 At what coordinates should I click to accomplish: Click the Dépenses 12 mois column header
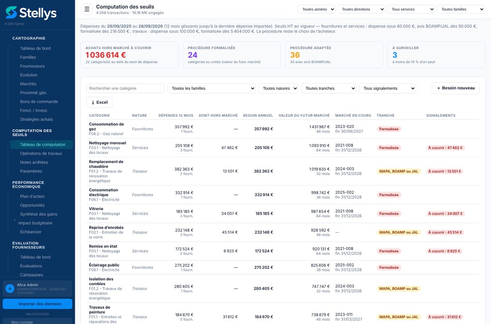(176, 116)
